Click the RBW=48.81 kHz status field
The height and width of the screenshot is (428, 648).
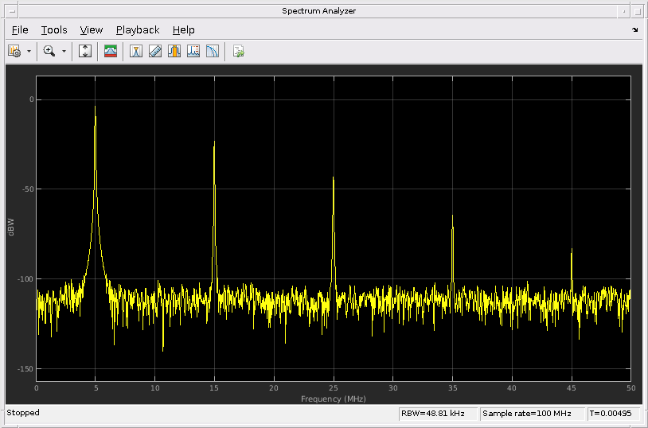[438, 414]
